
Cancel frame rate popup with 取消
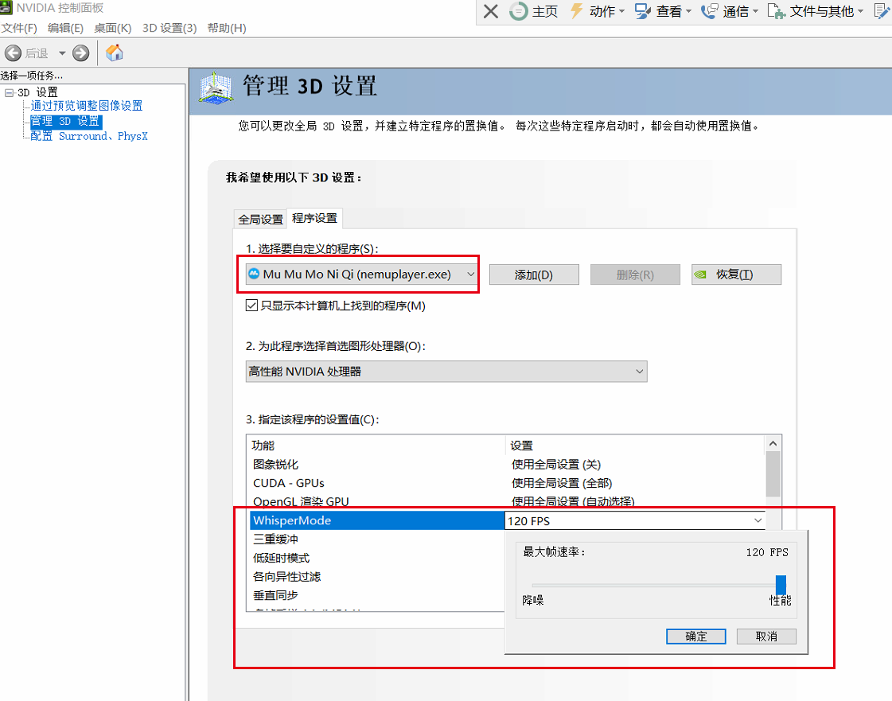pyautogui.click(x=766, y=636)
